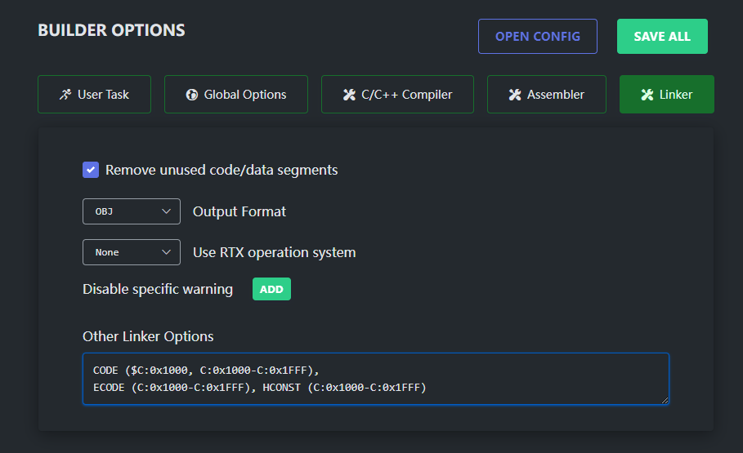Click the resize grip of the linker options box
This screenshot has height=453, width=743.
[664, 399]
